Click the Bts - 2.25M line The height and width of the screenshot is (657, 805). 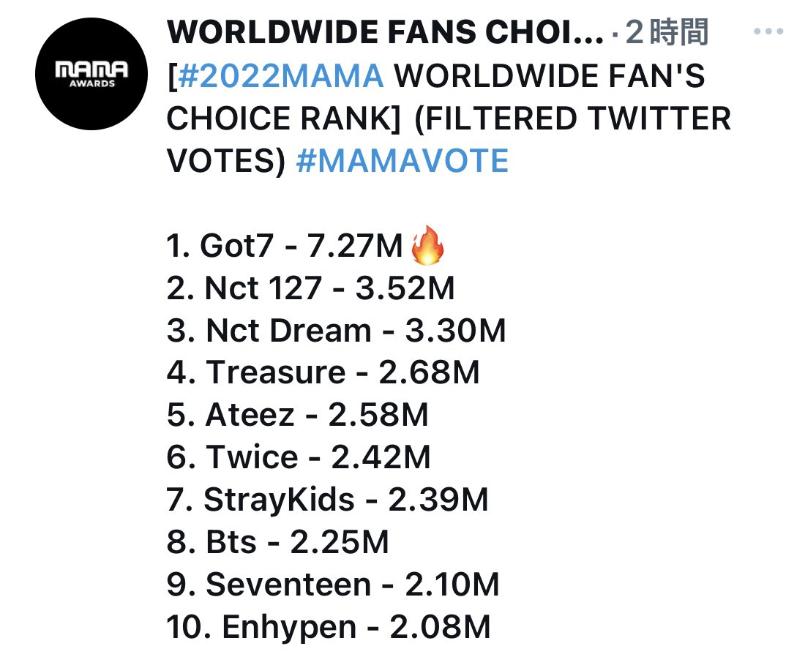tap(278, 542)
